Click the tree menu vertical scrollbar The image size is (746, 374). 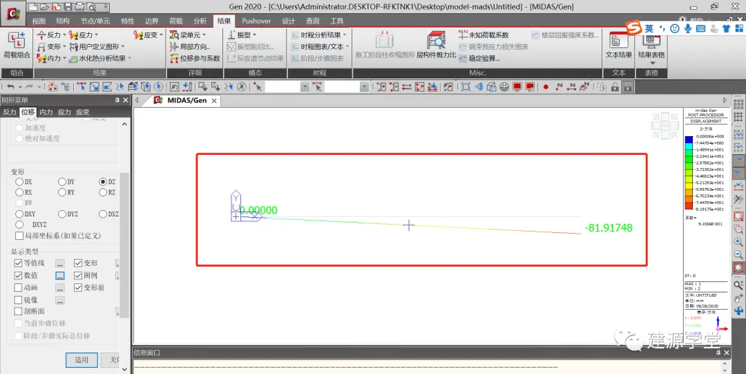(124, 245)
